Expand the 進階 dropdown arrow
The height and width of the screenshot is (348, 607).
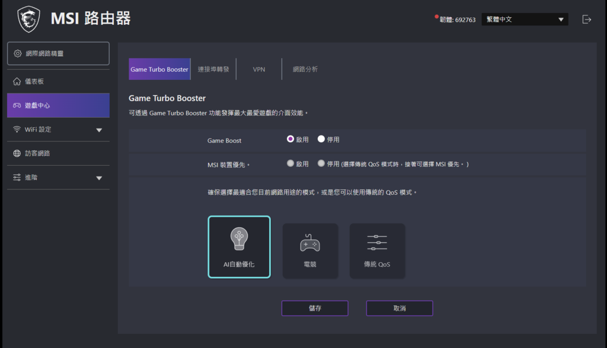[99, 178]
